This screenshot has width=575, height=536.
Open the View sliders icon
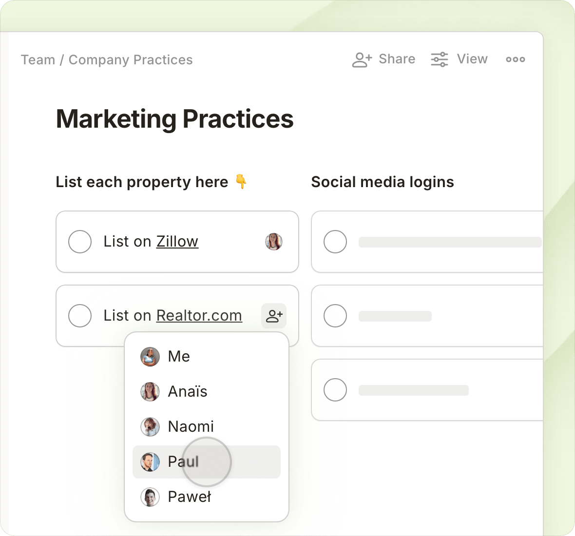pos(439,59)
